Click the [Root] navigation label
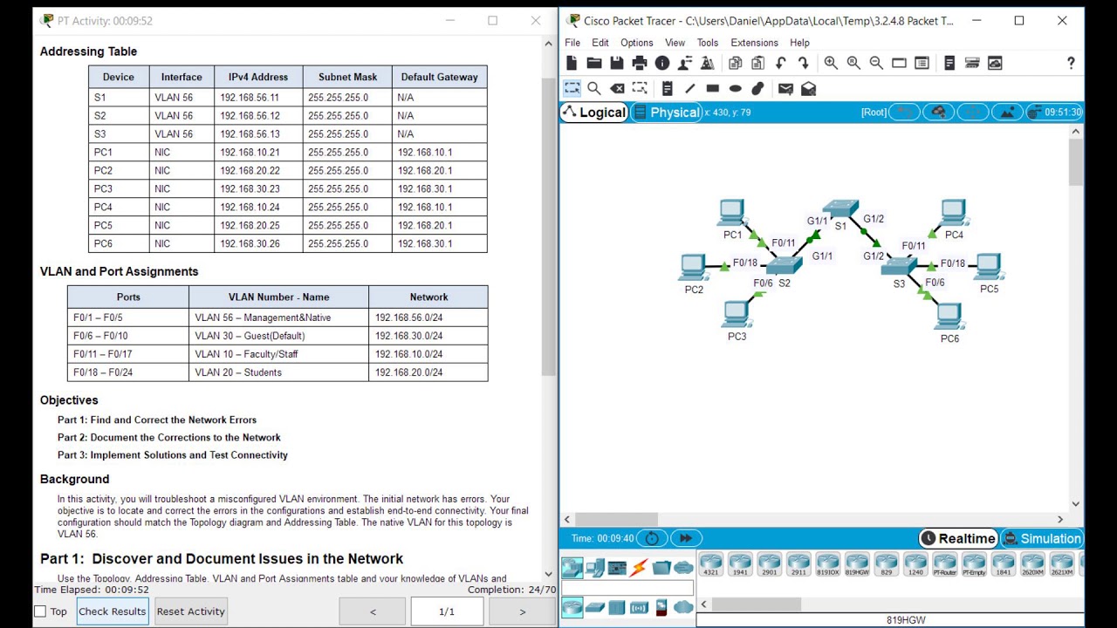1117x628 pixels. pos(874,113)
